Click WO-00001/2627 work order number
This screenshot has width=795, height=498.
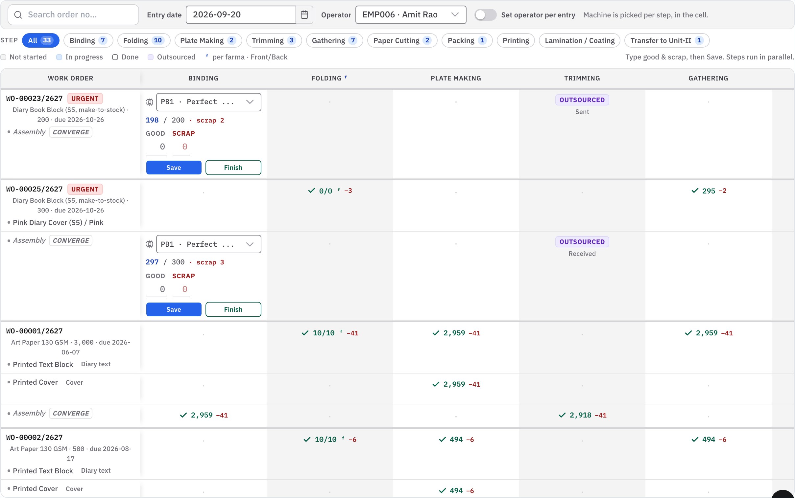pyautogui.click(x=34, y=331)
